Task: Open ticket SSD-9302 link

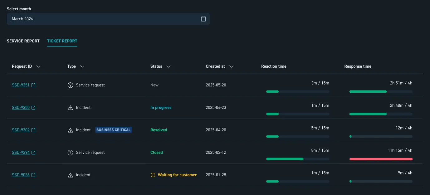Action: [x=21, y=130]
